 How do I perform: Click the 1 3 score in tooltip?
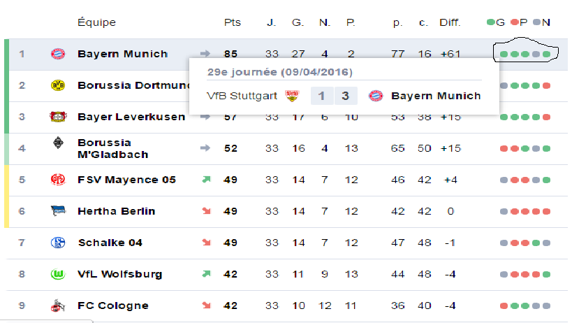click(334, 96)
